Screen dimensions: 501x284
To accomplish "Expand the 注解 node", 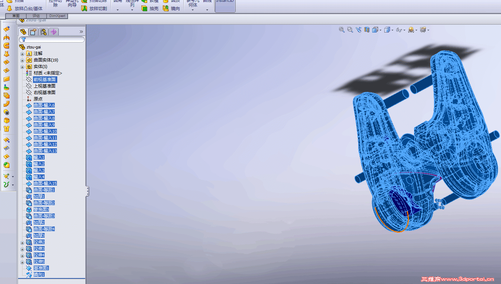I will coord(22,54).
